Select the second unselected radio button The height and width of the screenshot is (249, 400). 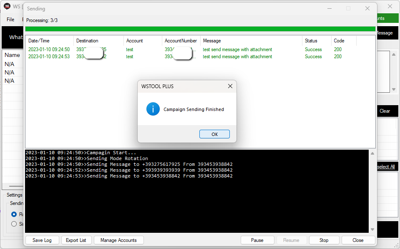(x=14, y=224)
